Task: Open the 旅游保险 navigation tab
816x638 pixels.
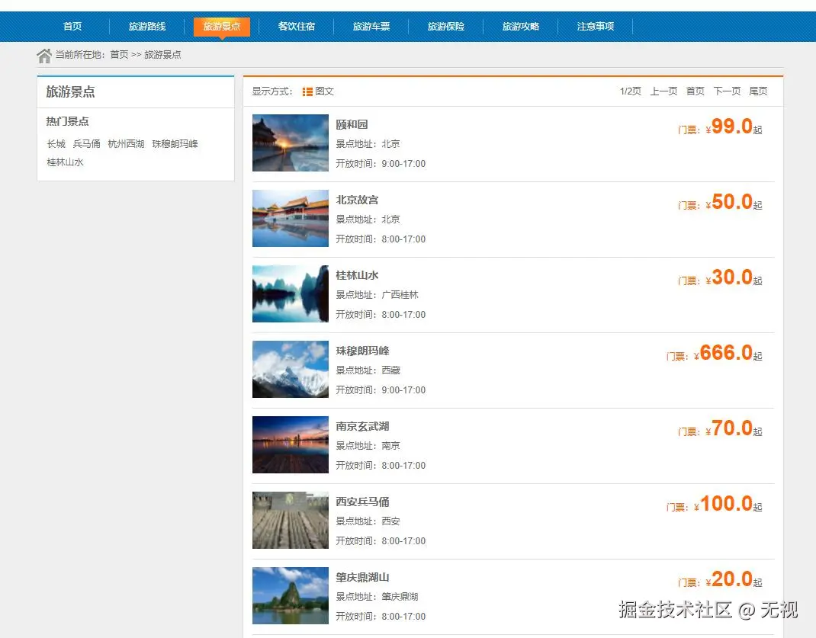Action: coord(446,27)
